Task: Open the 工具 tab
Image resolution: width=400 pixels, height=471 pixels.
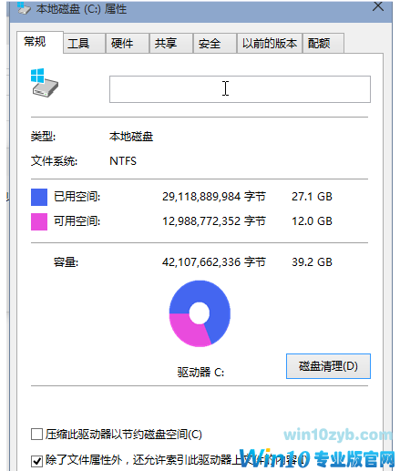Action: pos(85,44)
